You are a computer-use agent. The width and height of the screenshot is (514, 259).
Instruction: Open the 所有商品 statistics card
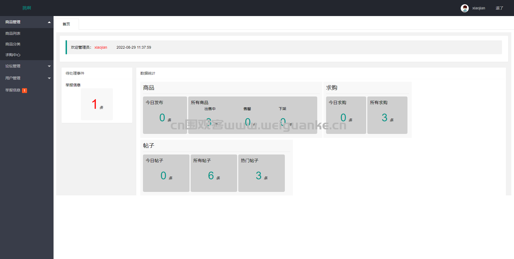point(253,115)
